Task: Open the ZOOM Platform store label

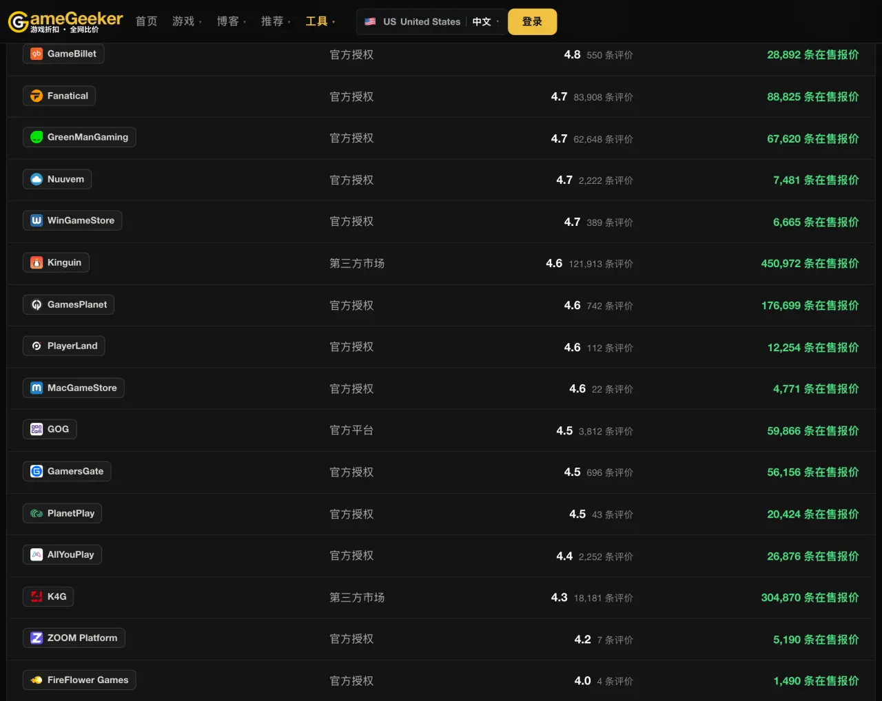Action: coord(74,638)
